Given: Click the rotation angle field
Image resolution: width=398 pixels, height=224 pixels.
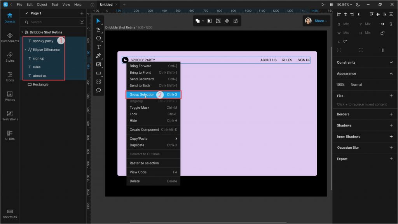Looking at the screenshot, I should click(345, 41).
